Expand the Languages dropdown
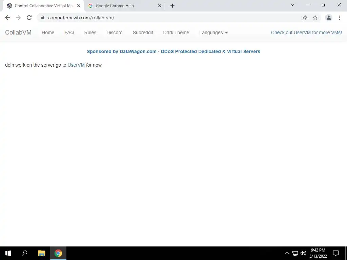Viewport: 347px width, 260px height. 213,32
